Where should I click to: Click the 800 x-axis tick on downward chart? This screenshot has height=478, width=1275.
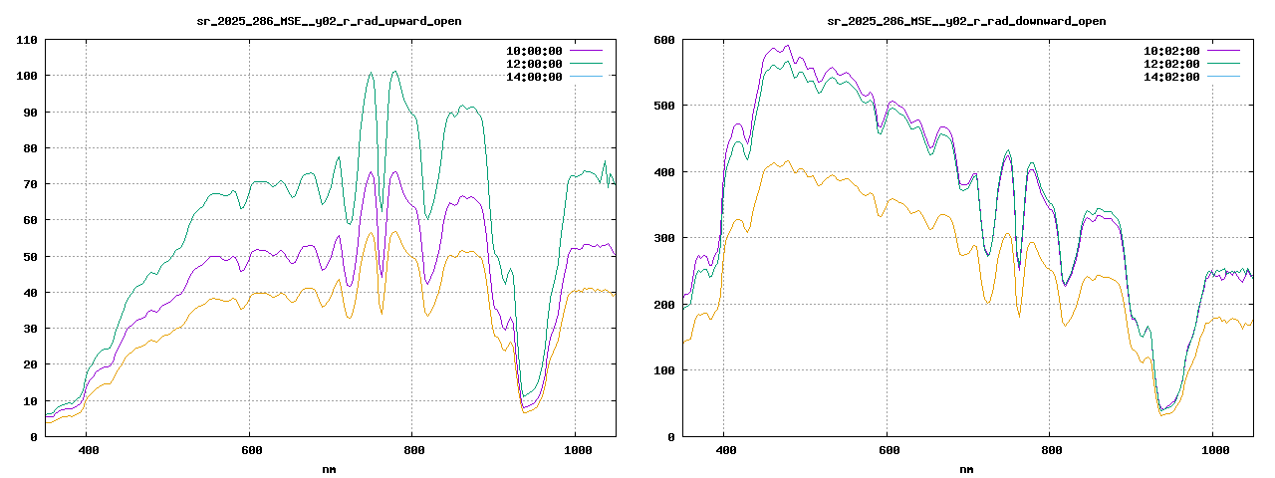(1050, 450)
